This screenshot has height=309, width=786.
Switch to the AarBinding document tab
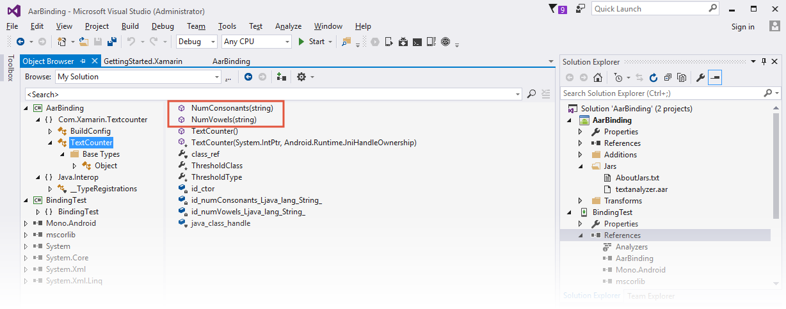231,61
